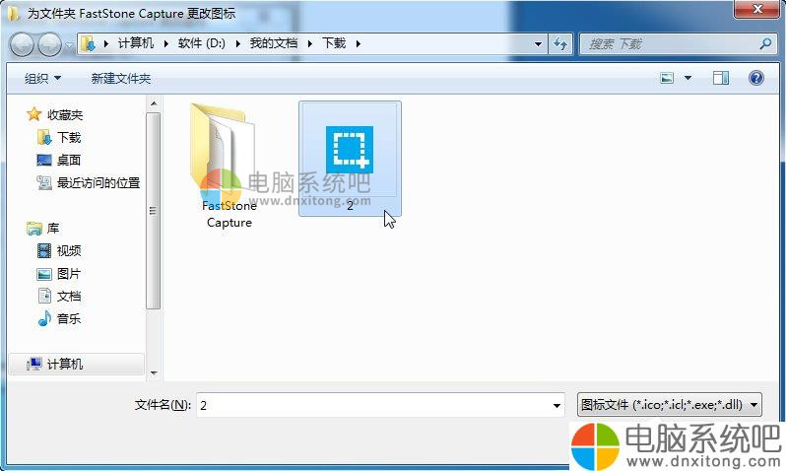This screenshot has height=471, width=786.
Task: Select the FastStone Capture folder
Action: click(x=229, y=166)
